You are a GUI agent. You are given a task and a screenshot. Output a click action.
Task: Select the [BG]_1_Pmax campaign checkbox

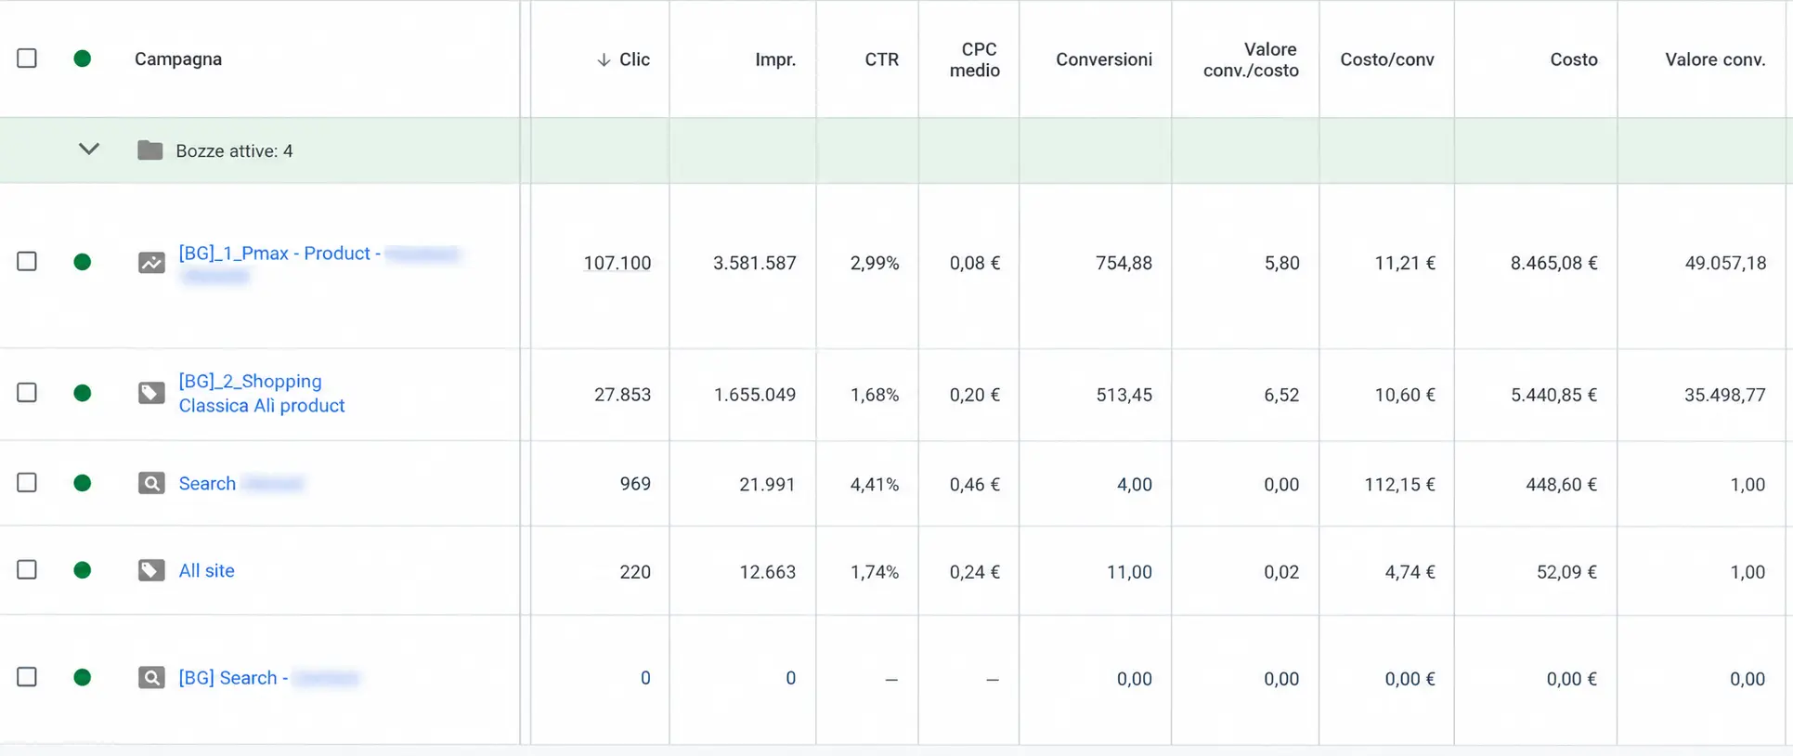27,261
